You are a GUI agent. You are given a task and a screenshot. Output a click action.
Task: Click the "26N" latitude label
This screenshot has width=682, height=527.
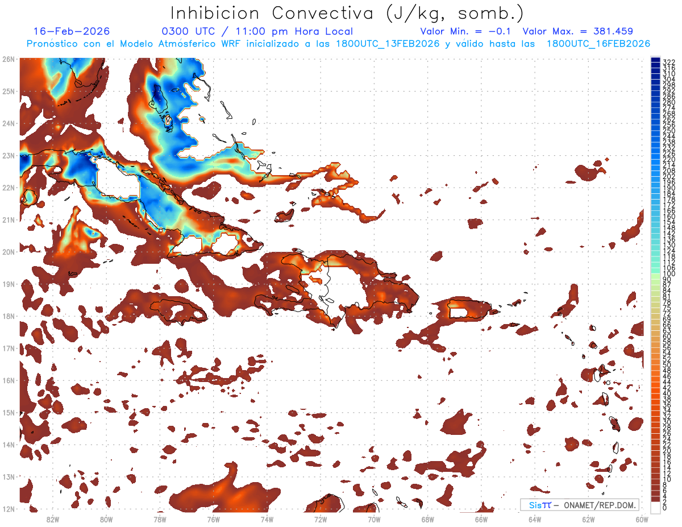tap(8, 59)
